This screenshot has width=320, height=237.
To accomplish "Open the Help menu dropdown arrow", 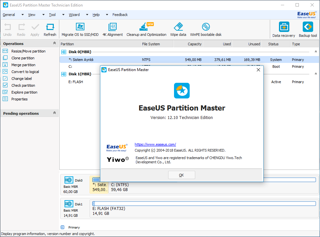I will point(107,15).
